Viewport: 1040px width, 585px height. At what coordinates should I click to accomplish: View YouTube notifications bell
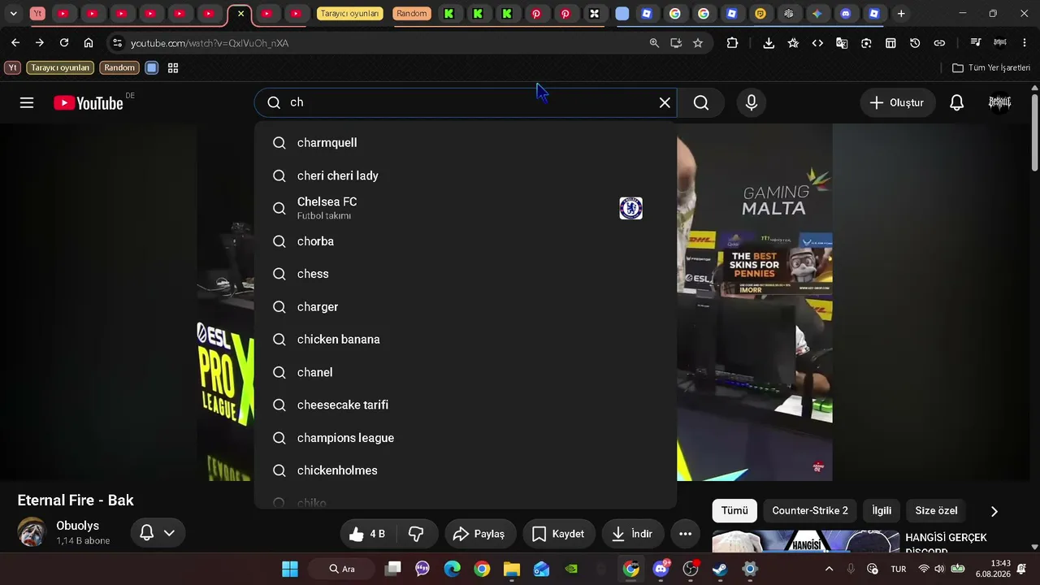tap(957, 102)
